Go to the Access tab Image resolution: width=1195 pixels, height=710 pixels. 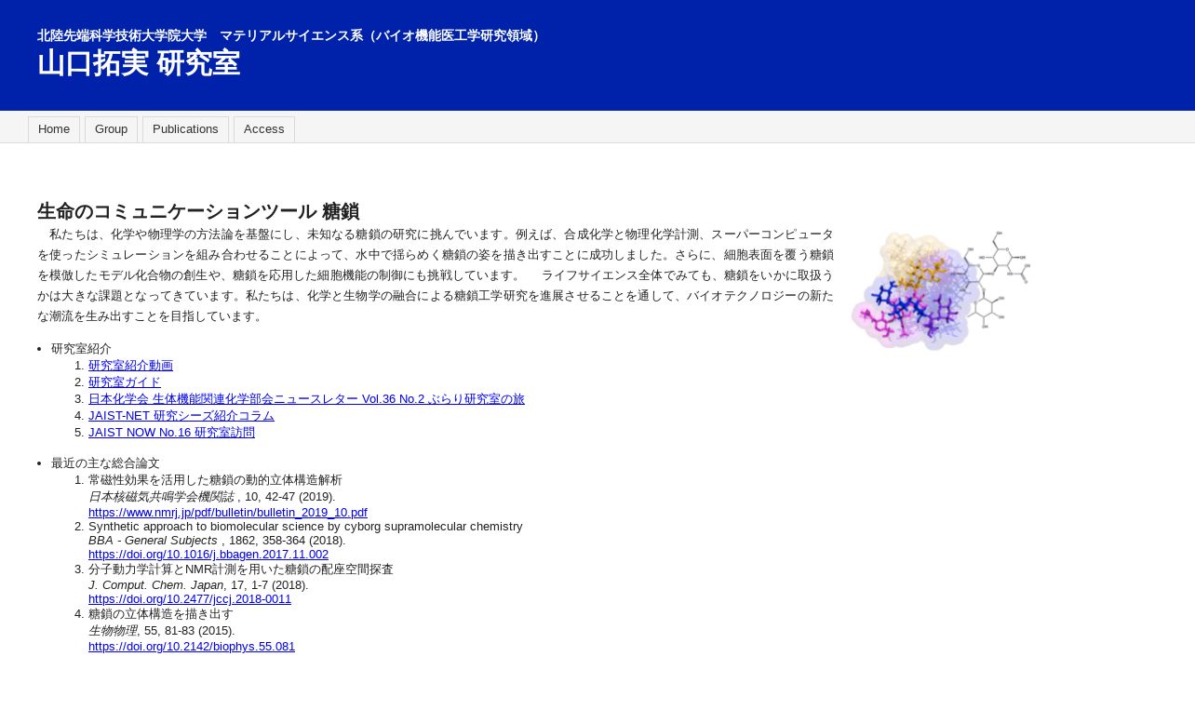263,129
